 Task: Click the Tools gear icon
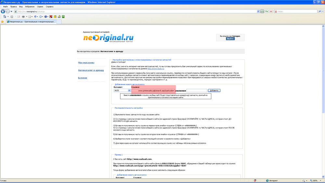[x=40, y=17]
